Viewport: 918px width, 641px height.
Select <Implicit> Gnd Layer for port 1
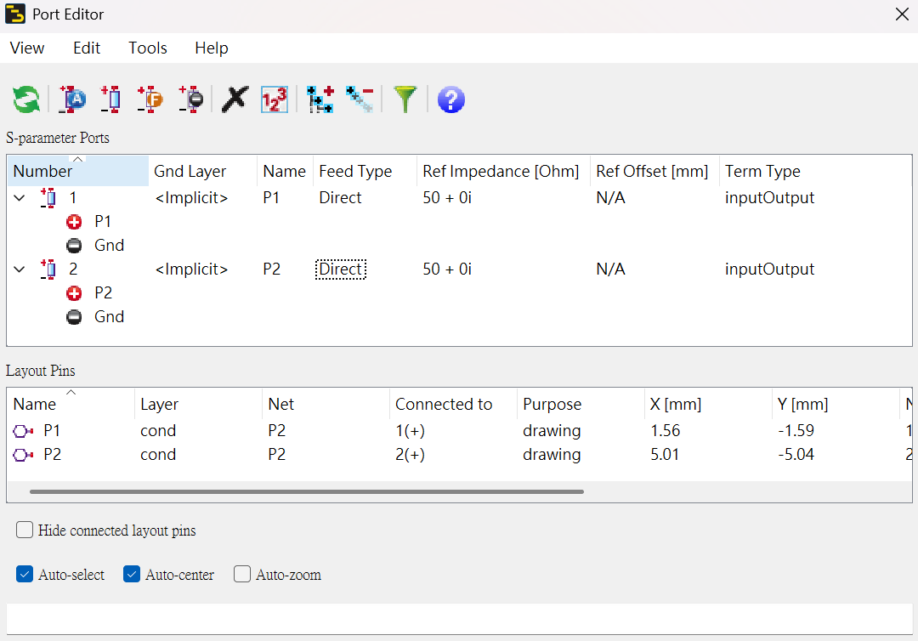click(x=191, y=198)
